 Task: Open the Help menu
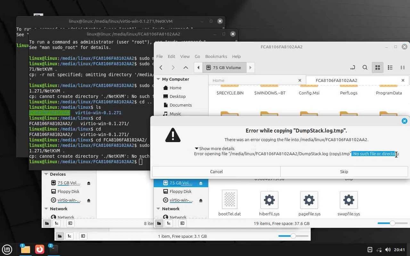[x=236, y=56]
